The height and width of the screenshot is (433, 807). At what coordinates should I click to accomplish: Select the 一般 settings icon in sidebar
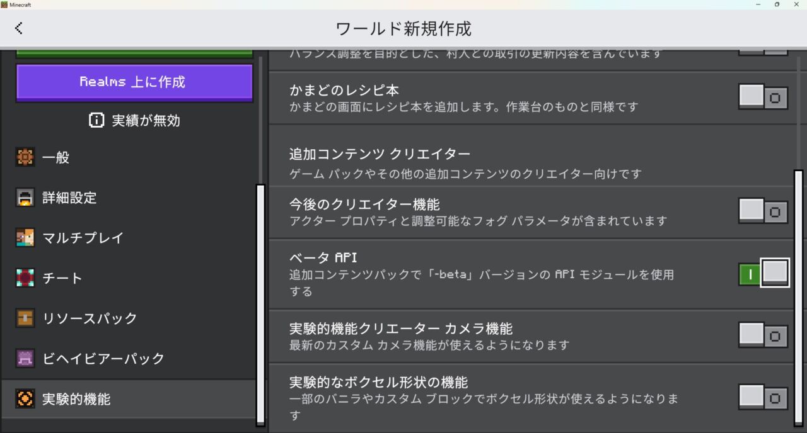click(x=25, y=157)
